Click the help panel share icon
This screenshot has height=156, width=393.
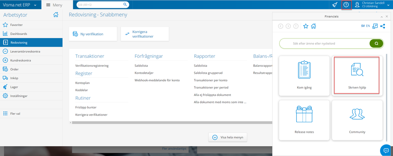(x=383, y=26)
